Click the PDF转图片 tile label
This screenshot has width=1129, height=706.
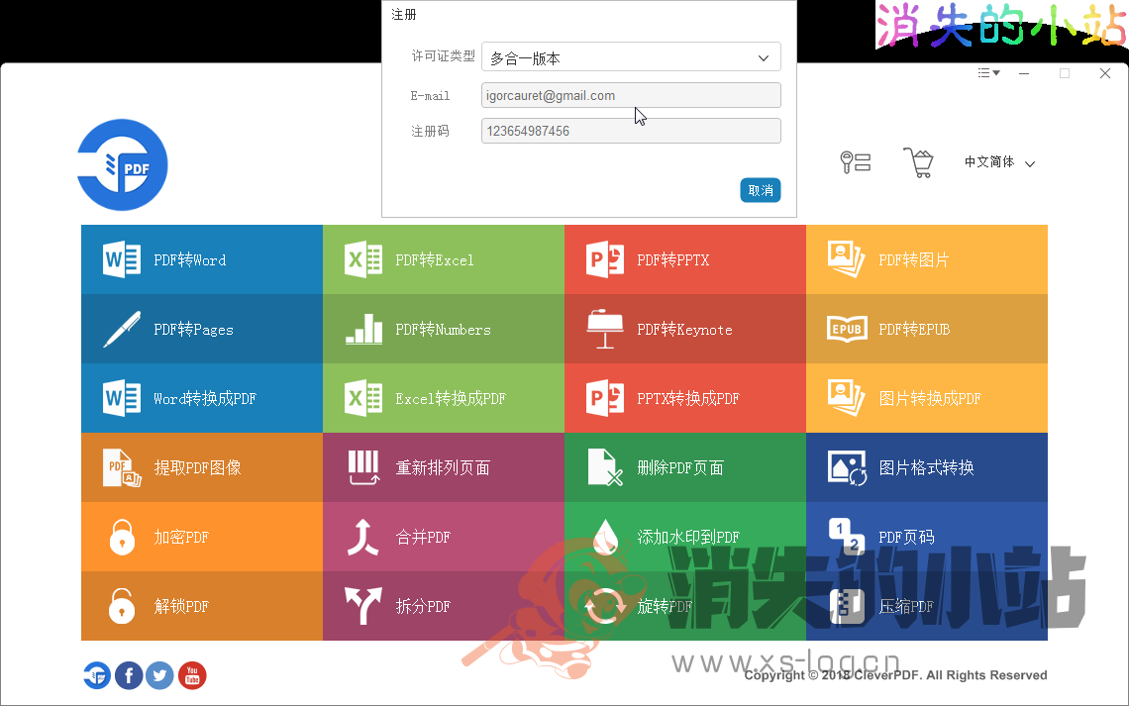[914, 259]
